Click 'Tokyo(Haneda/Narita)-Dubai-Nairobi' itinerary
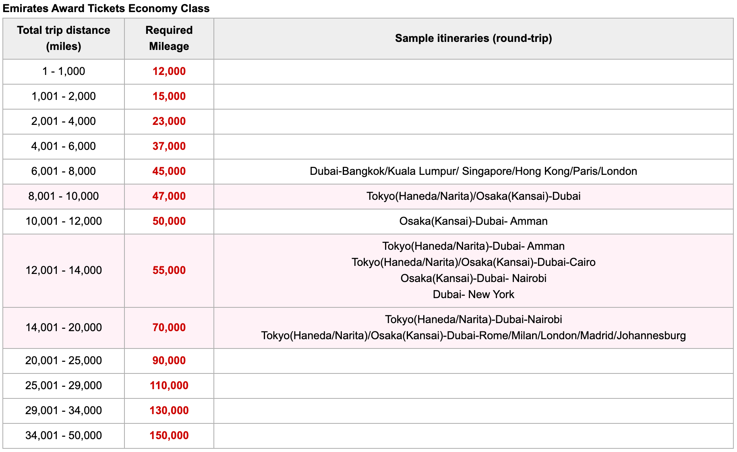 [x=474, y=319]
